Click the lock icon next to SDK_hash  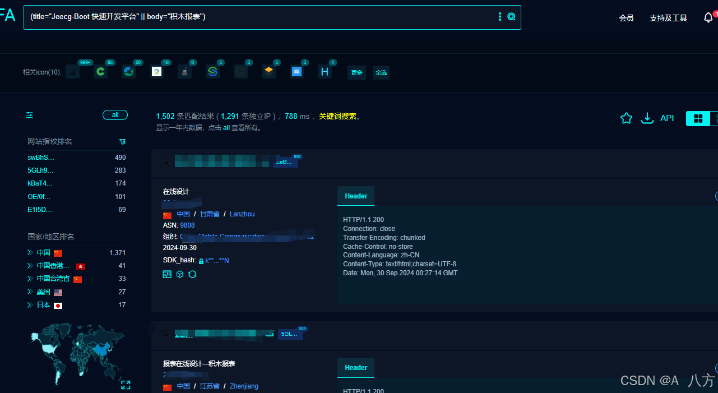[x=201, y=261]
